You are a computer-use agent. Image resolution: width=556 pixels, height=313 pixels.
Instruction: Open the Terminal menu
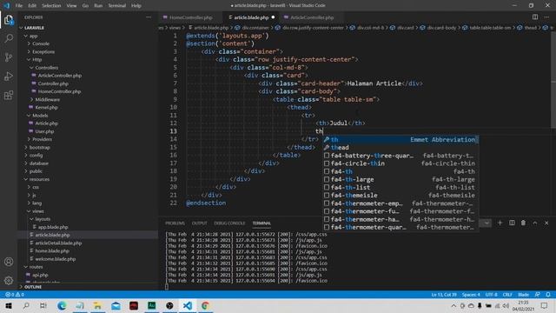[x=116, y=5]
